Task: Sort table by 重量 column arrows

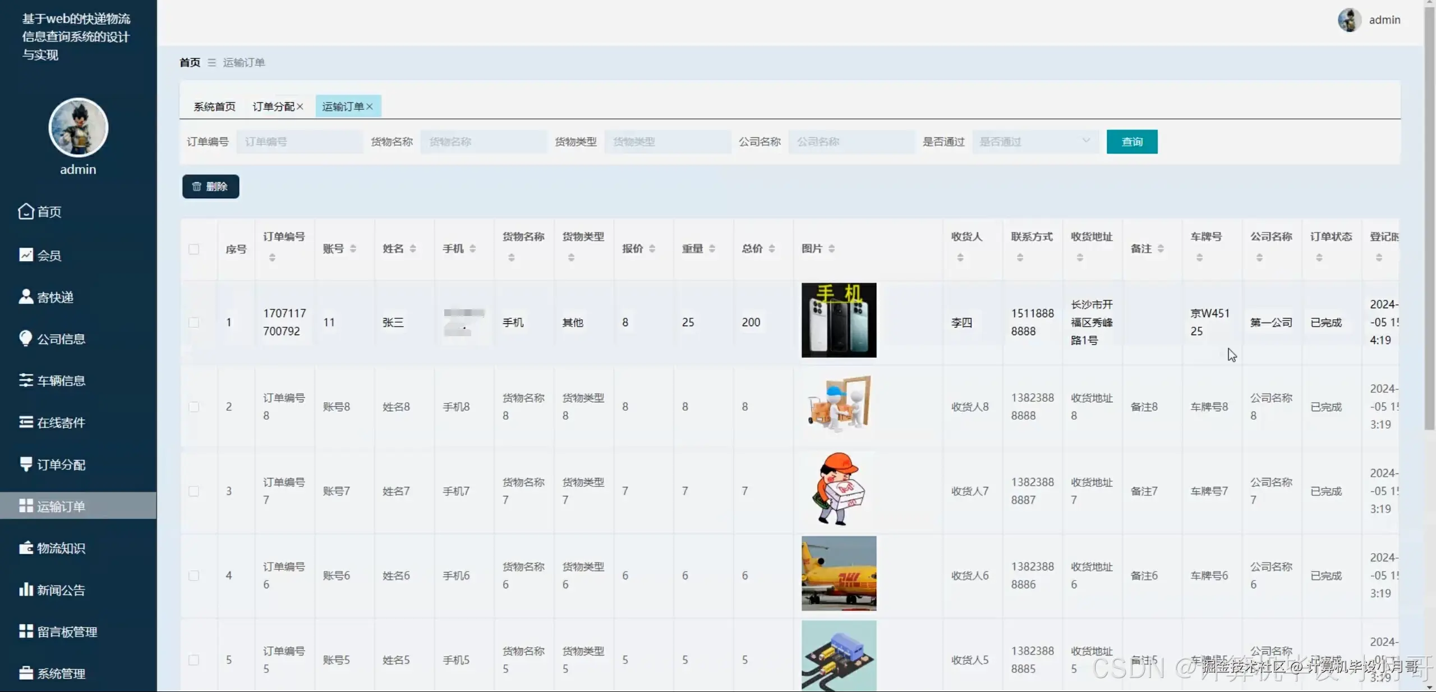Action: point(712,249)
